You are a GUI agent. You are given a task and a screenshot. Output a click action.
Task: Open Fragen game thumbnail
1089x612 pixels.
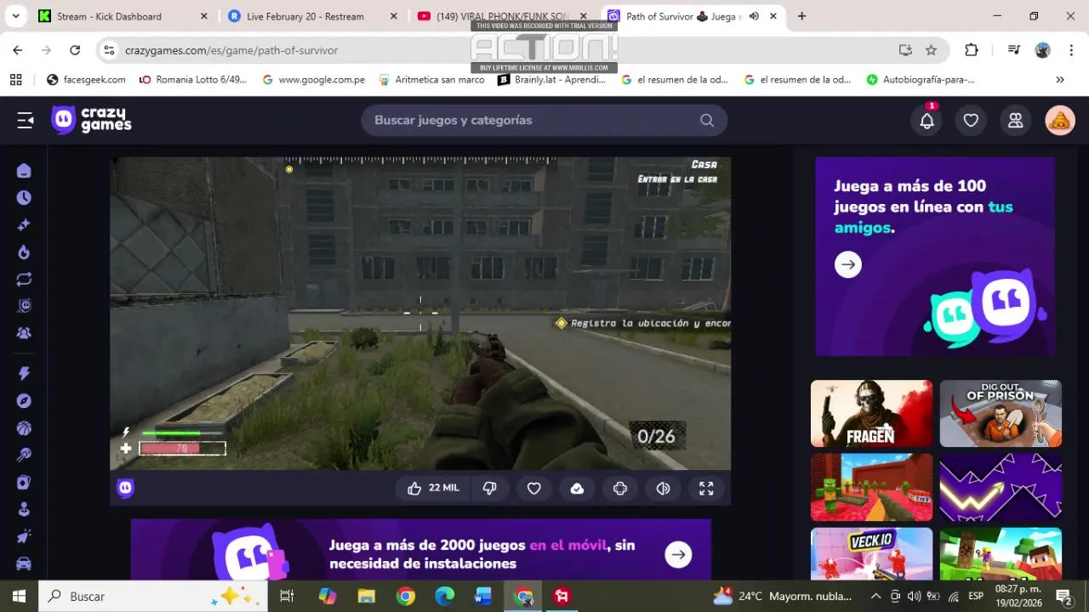(871, 413)
